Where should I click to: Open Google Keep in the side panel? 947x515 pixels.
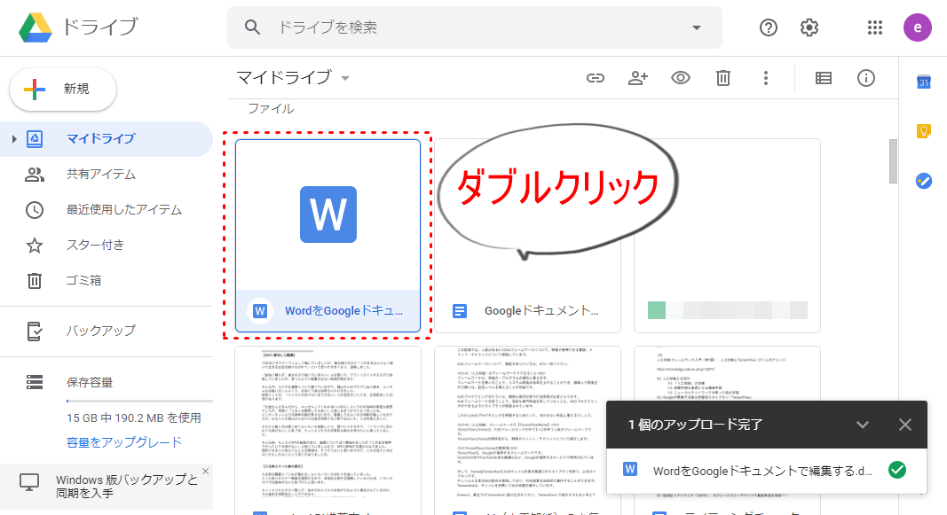tap(923, 131)
